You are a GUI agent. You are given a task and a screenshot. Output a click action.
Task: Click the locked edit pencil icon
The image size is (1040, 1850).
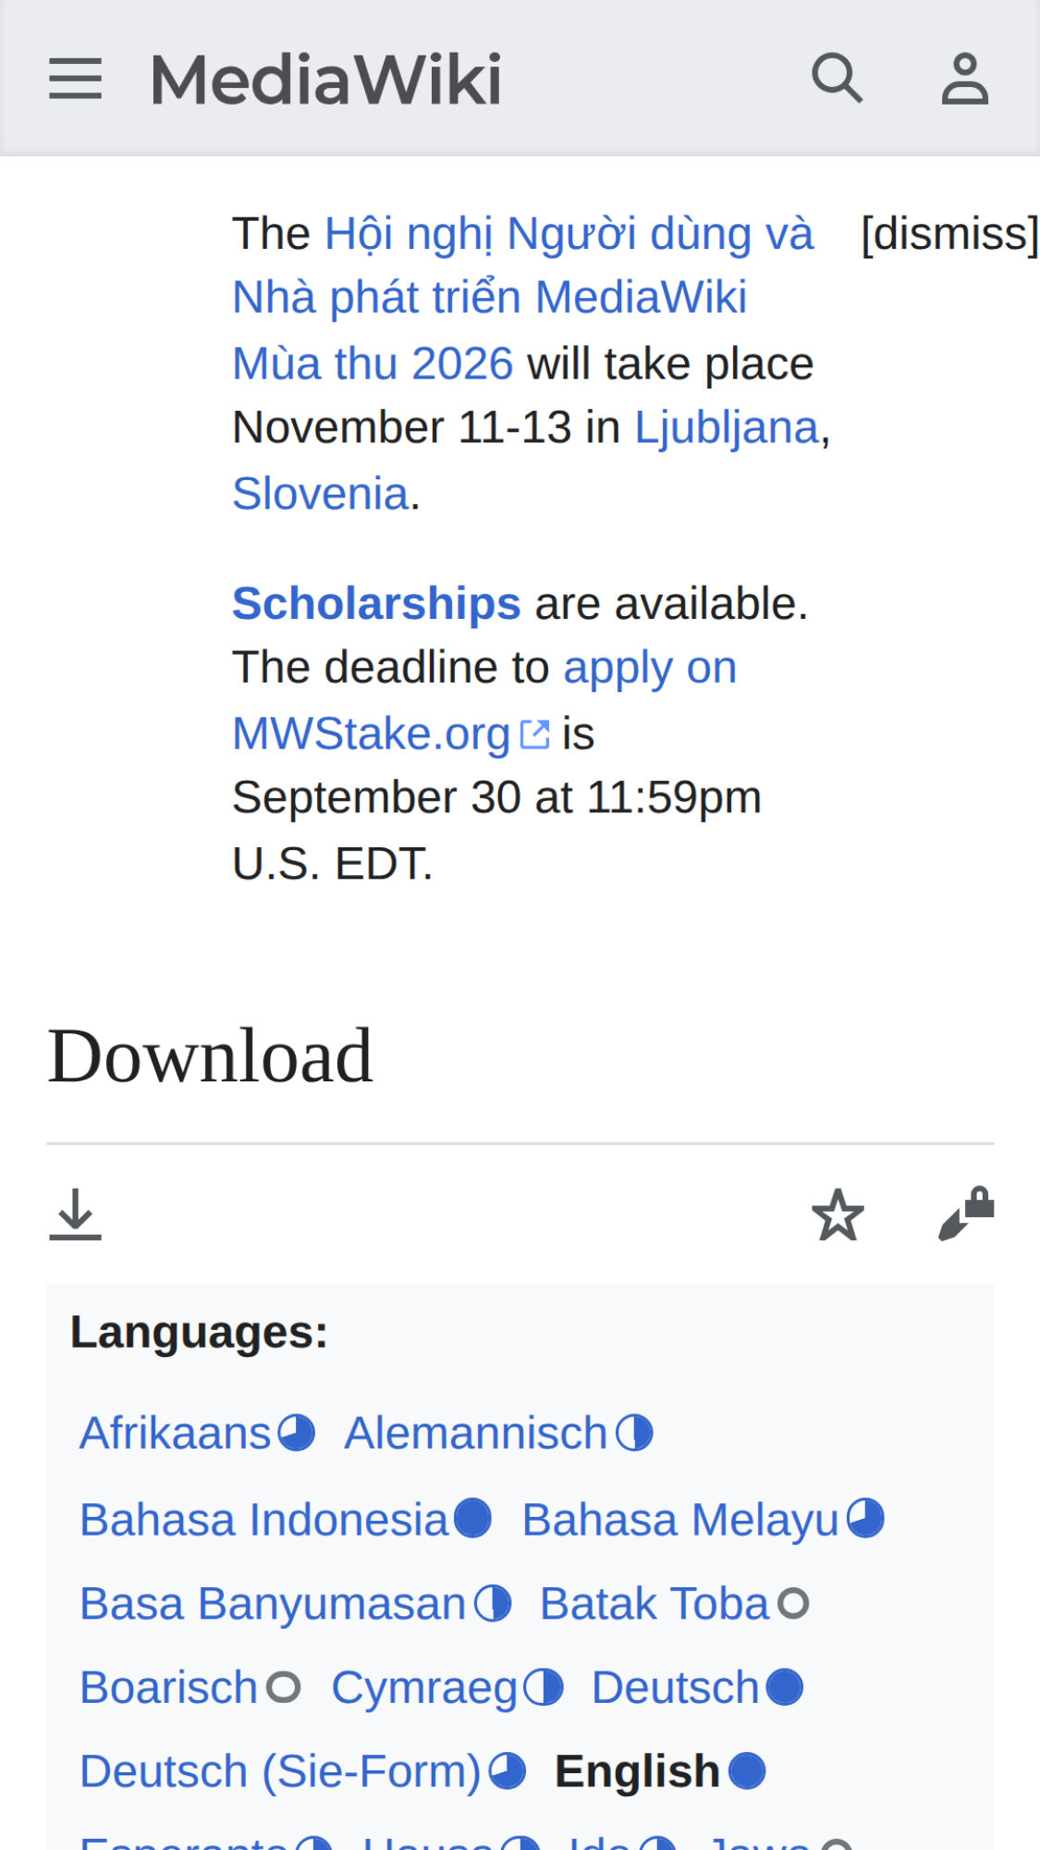pos(966,1214)
